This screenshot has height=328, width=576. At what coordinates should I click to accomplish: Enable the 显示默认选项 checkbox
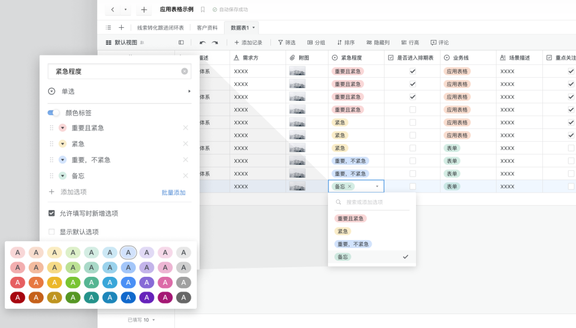click(52, 231)
